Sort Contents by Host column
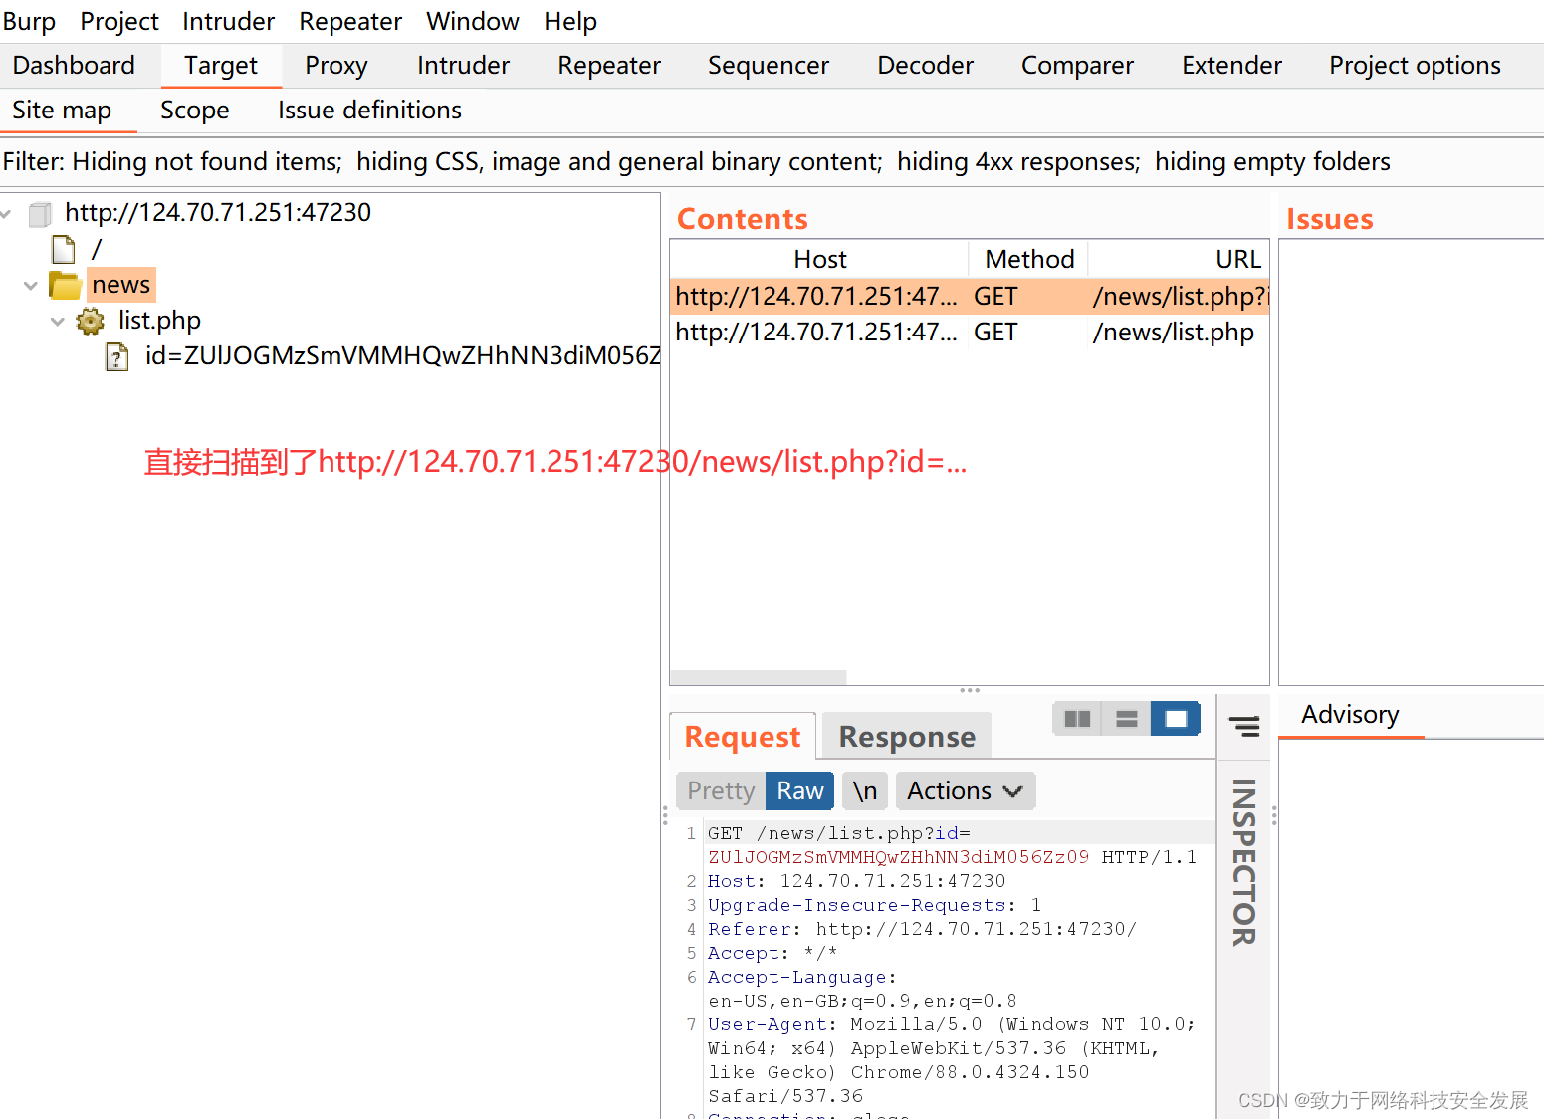Image resolution: width=1544 pixels, height=1119 pixels. coord(820,259)
